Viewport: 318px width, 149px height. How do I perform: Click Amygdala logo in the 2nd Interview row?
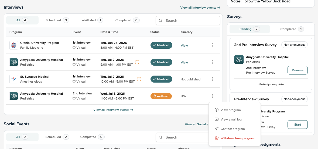pyautogui.click(x=14, y=96)
